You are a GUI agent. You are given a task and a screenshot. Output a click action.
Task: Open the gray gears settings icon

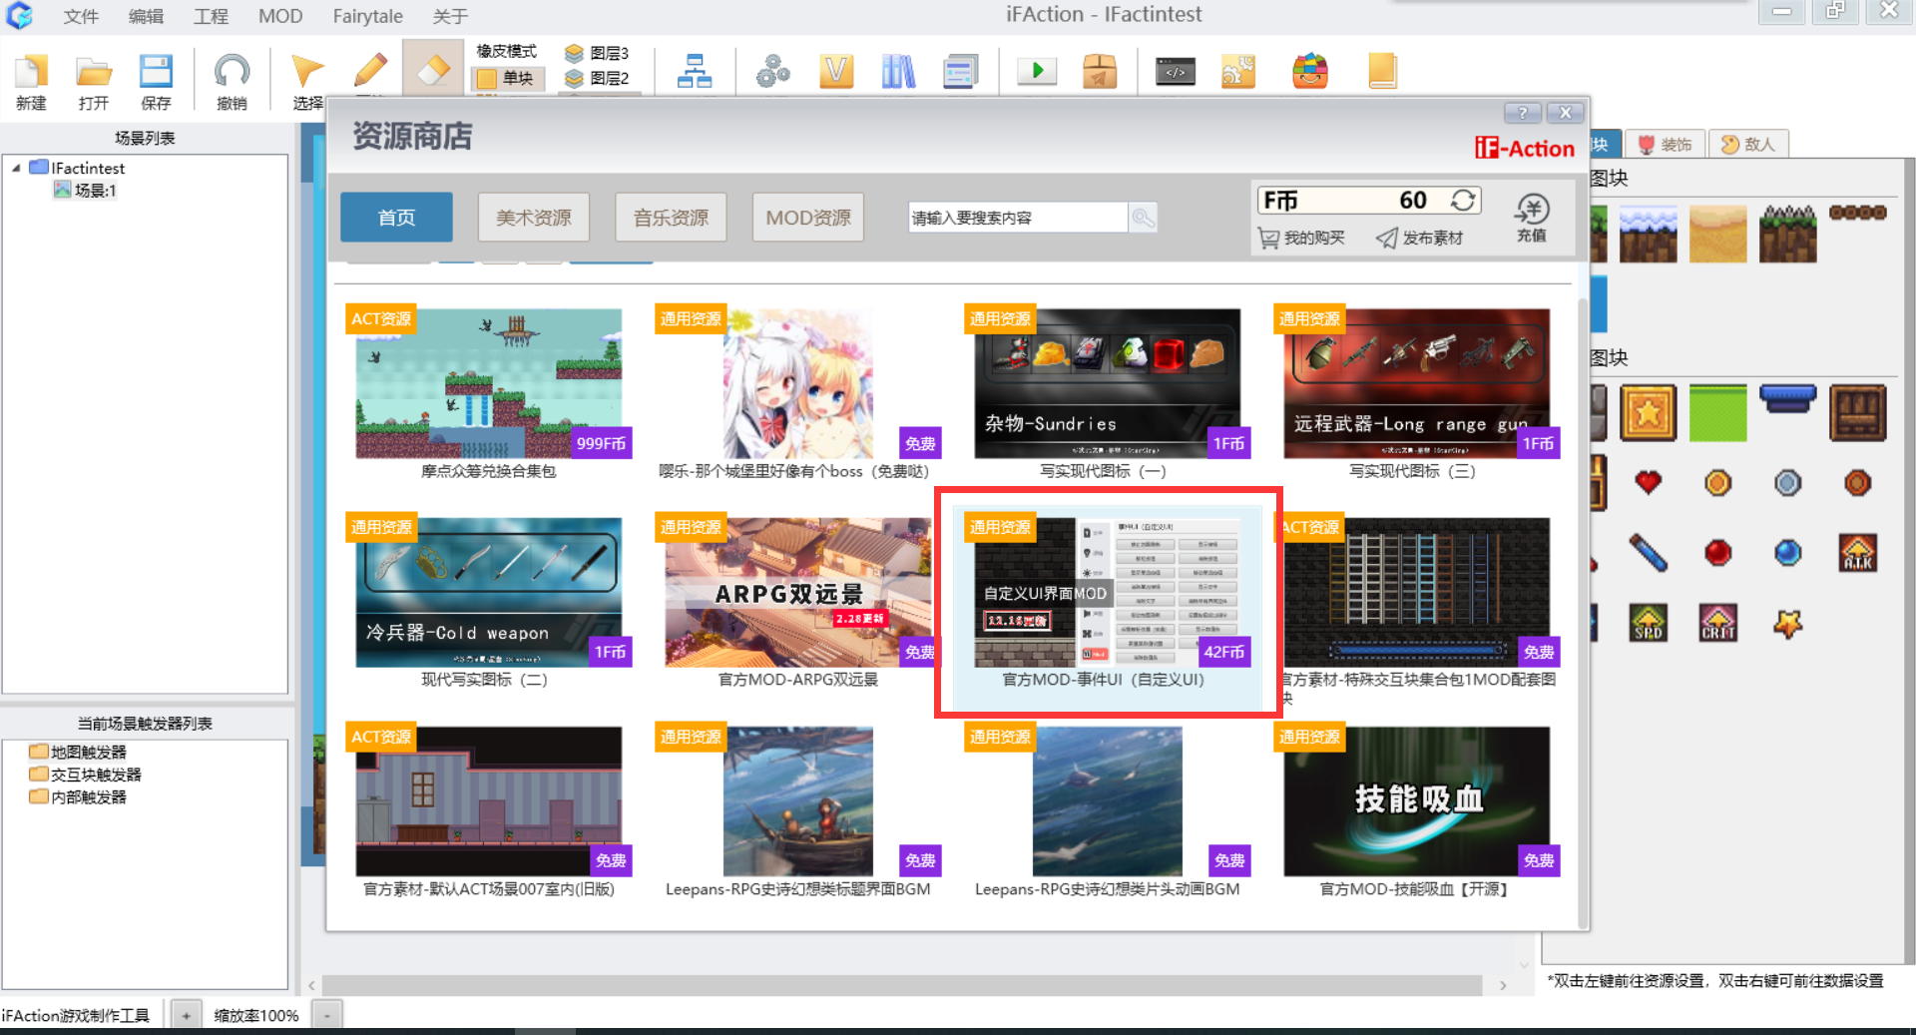(772, 71)
